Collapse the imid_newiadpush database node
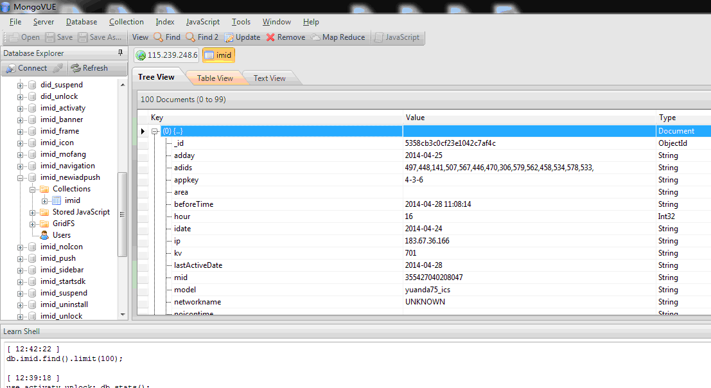 coord(20,178)
